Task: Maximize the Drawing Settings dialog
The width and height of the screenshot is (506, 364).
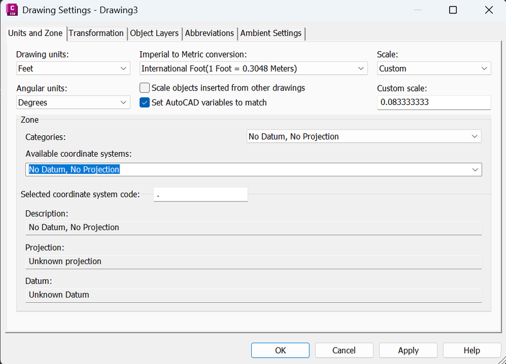Action: pos(453,10)
